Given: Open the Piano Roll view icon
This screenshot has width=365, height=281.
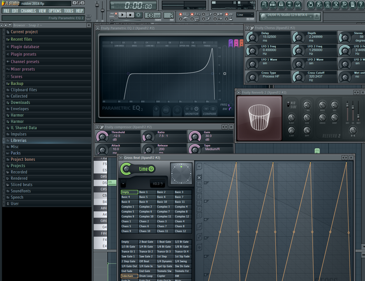Looking at the screenshot, I should click(281, 4).
